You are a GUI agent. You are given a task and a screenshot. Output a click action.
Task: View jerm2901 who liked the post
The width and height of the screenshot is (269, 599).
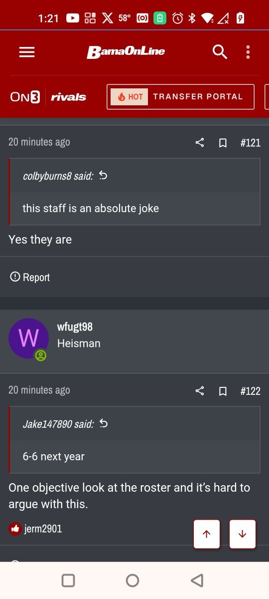pos(43,529)
